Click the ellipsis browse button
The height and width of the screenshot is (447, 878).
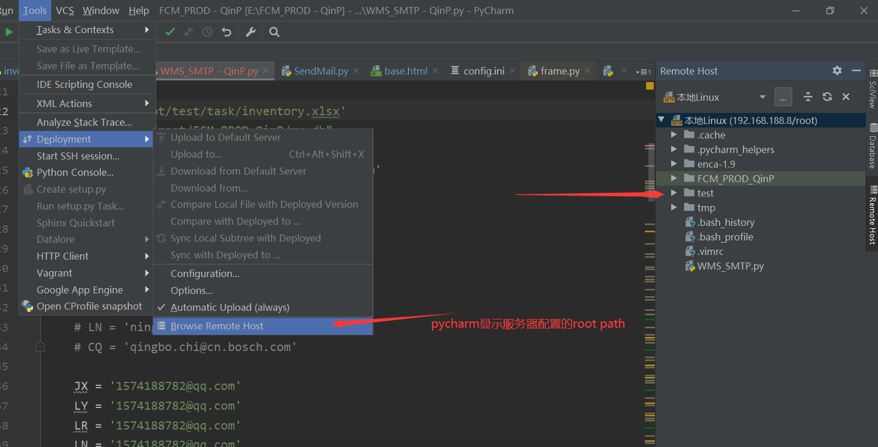point(783,97)
